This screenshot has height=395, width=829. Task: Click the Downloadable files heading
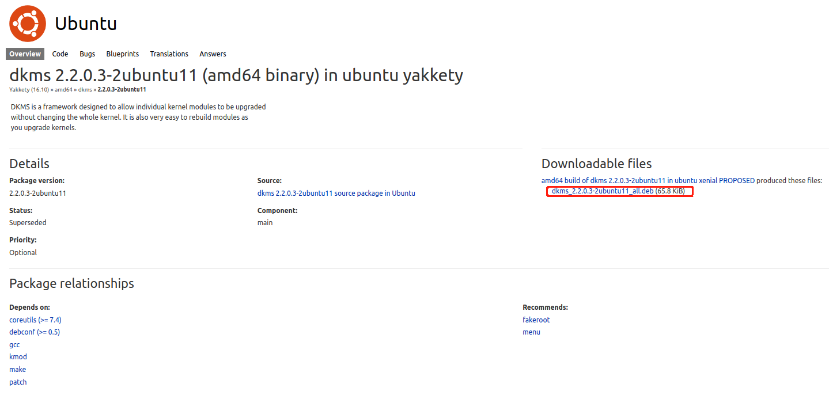coord(596,164)
